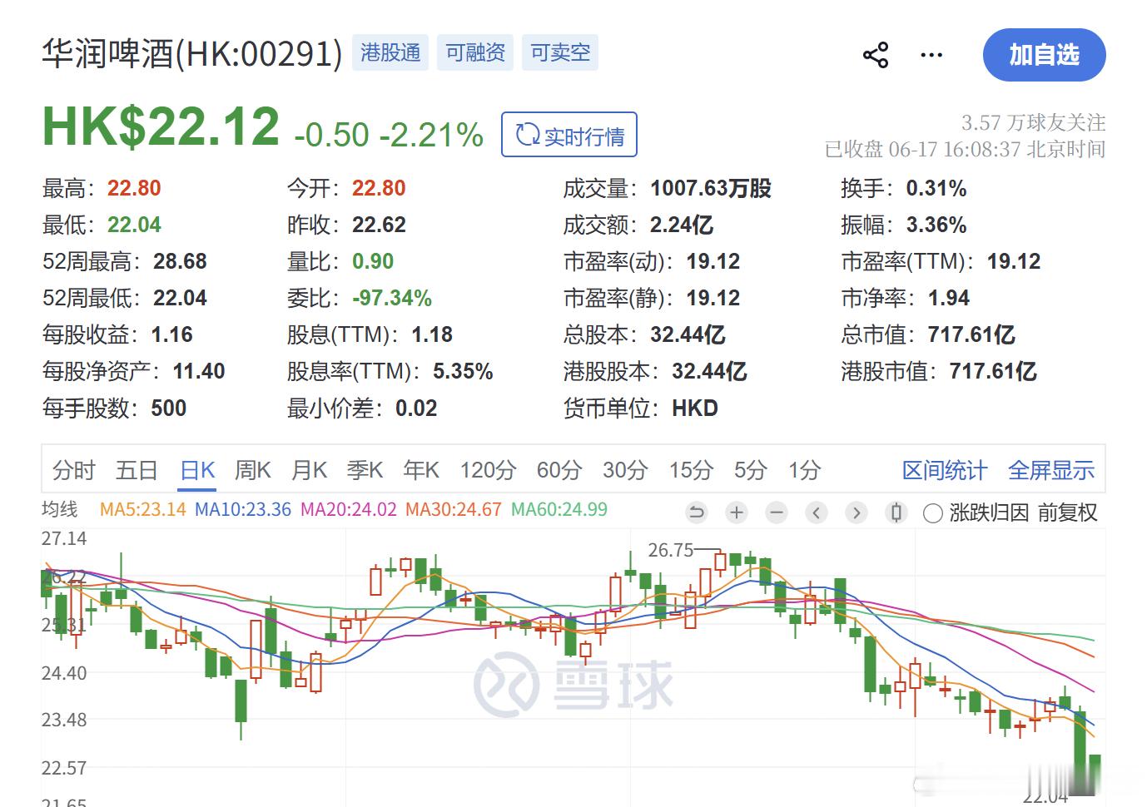The image size is (1147, 807).
Task: Click the 总市值 value 717.61亿
Action: 971,334
